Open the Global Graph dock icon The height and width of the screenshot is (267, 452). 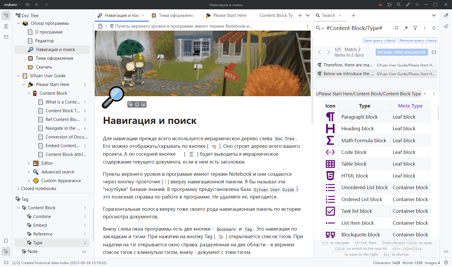[x=446, y=26]
